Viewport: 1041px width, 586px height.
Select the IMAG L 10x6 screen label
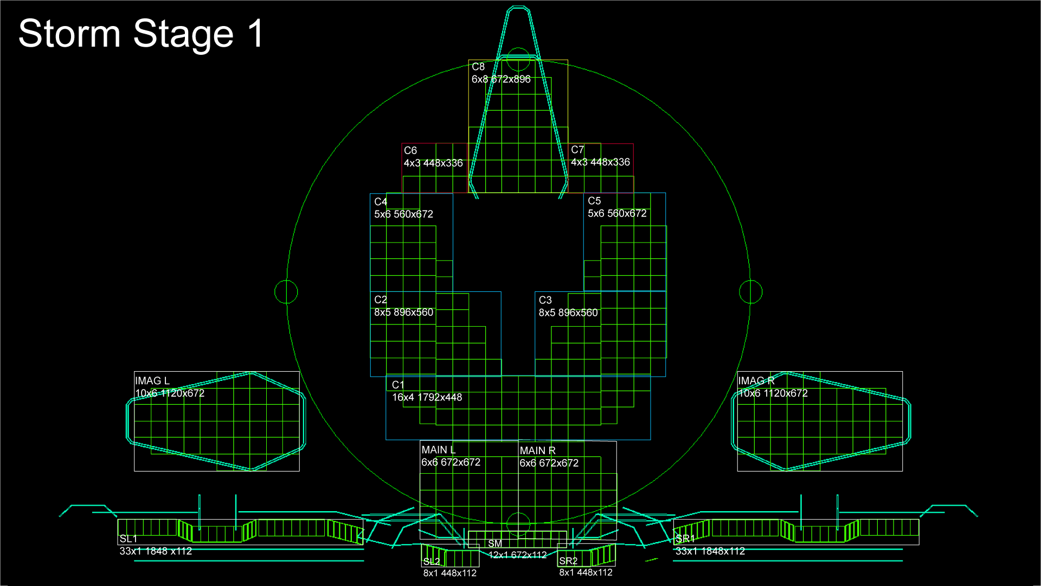[169, 387]
